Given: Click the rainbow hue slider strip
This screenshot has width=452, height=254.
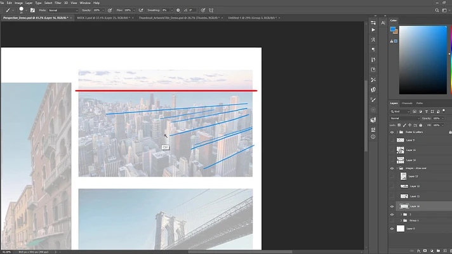Looking at the screenshot, I should pos(451,60).
